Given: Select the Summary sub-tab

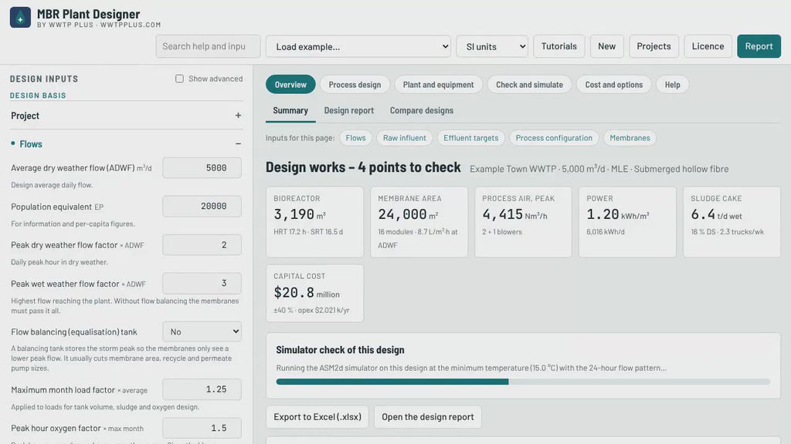Looking at the screenshot, I should (x=290, y=111).
